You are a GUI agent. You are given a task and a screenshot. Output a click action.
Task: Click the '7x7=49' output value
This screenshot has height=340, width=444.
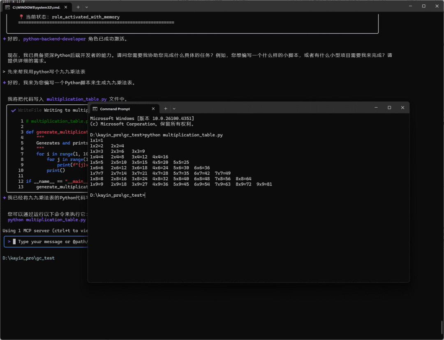[x=222, y=173]
